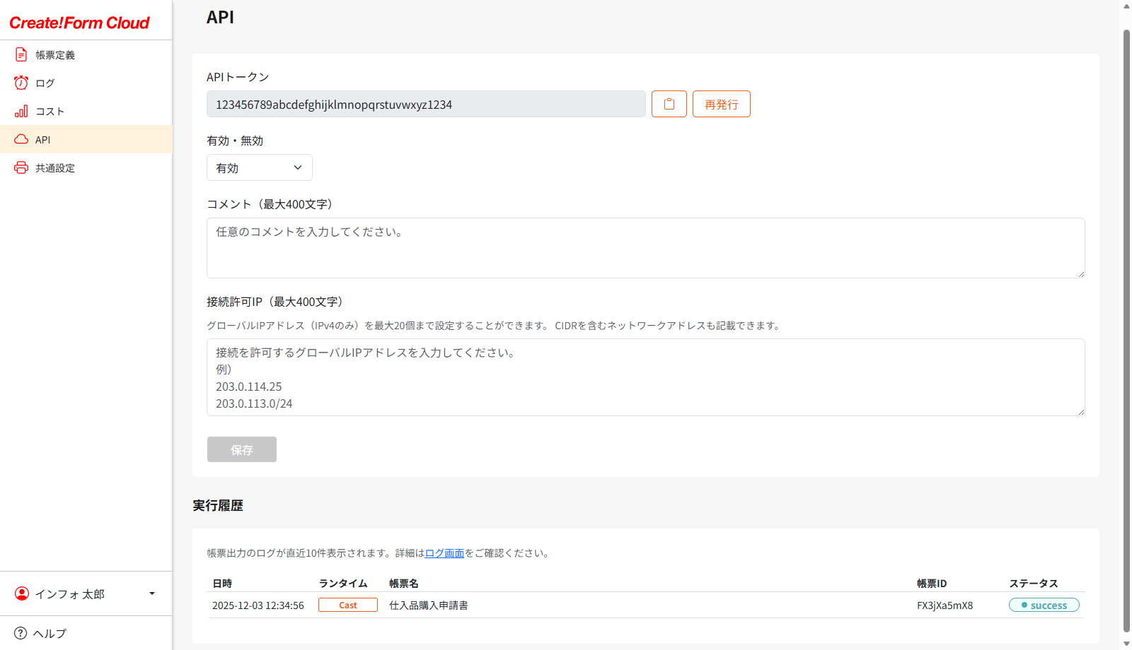
Task: Click the API token field
Action: click(426, 104)
